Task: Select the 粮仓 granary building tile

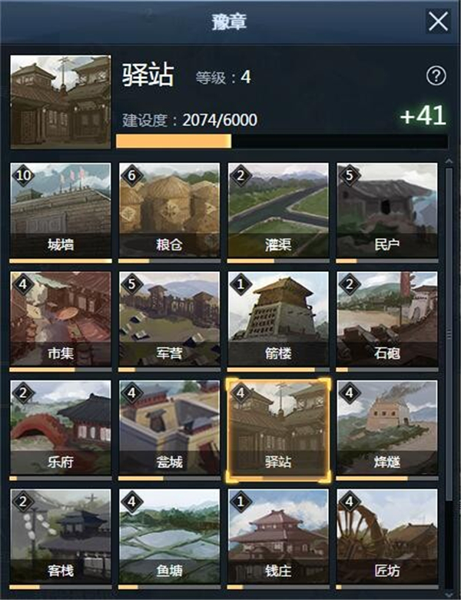Action: coord(170,210)
